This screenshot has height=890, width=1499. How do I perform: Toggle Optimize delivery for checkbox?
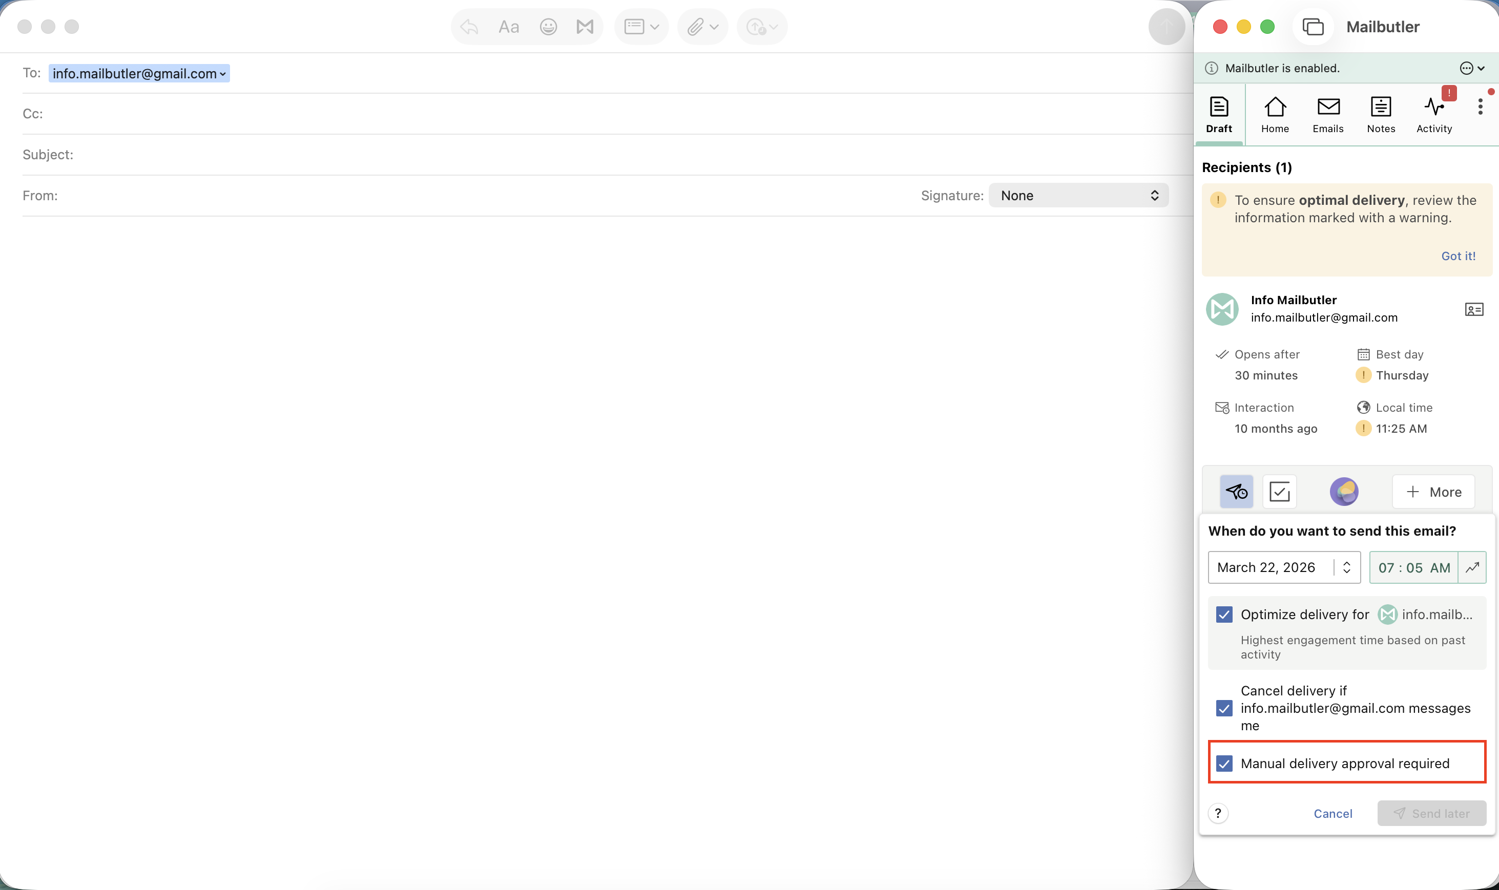point(1224,614)
